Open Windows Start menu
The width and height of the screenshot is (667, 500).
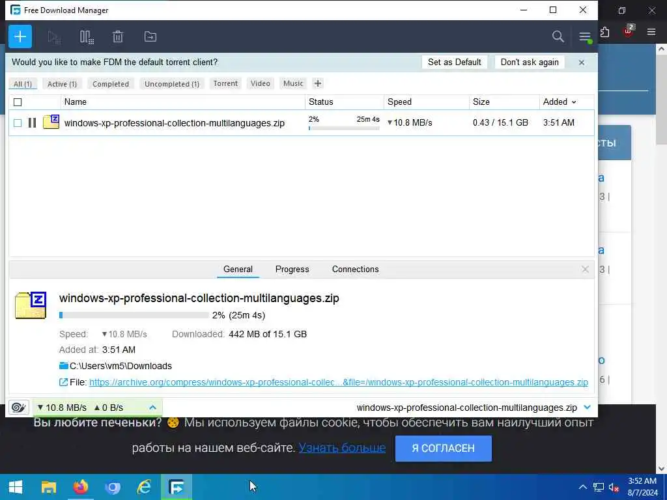(x=16, y=487)
